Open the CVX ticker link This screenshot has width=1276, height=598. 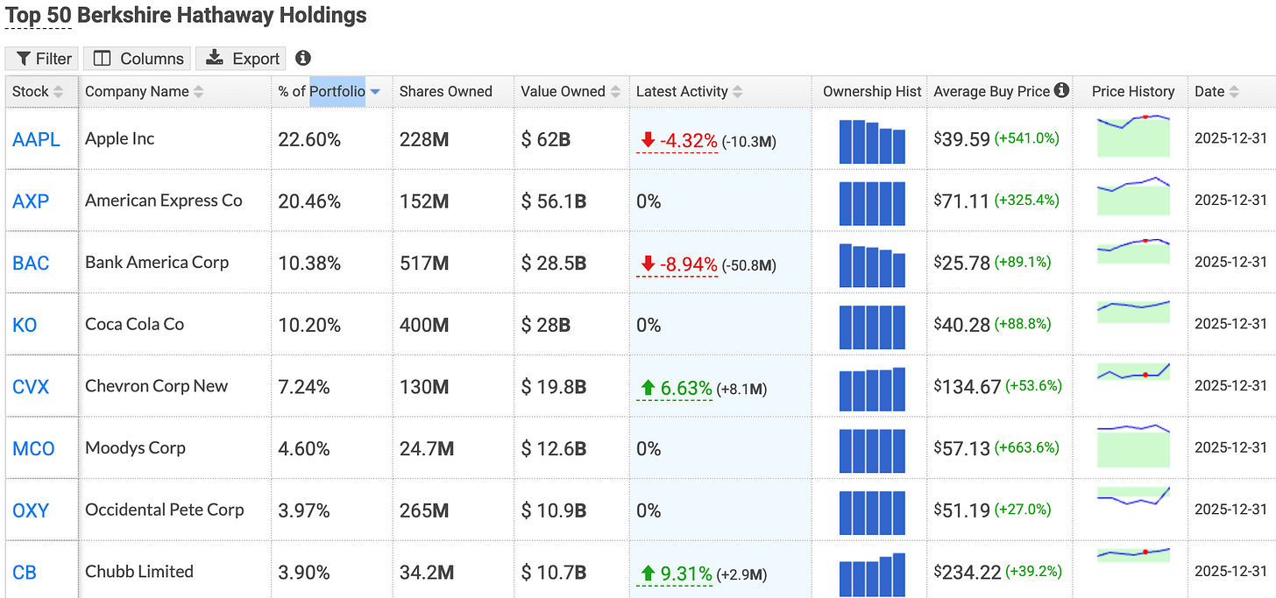click(x=31, y=386)
